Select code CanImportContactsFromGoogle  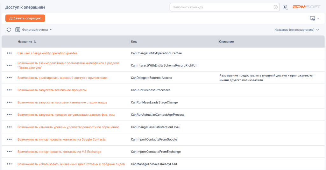pos(154,139)
